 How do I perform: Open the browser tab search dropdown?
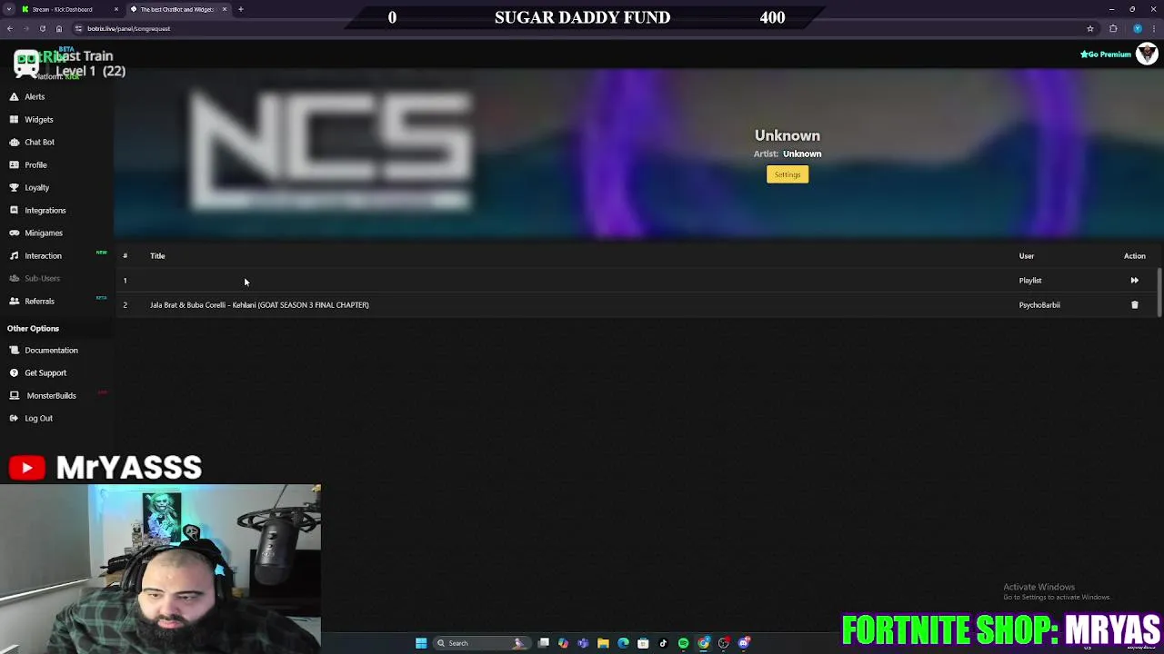pyautogui.click(x=9, y=9)
